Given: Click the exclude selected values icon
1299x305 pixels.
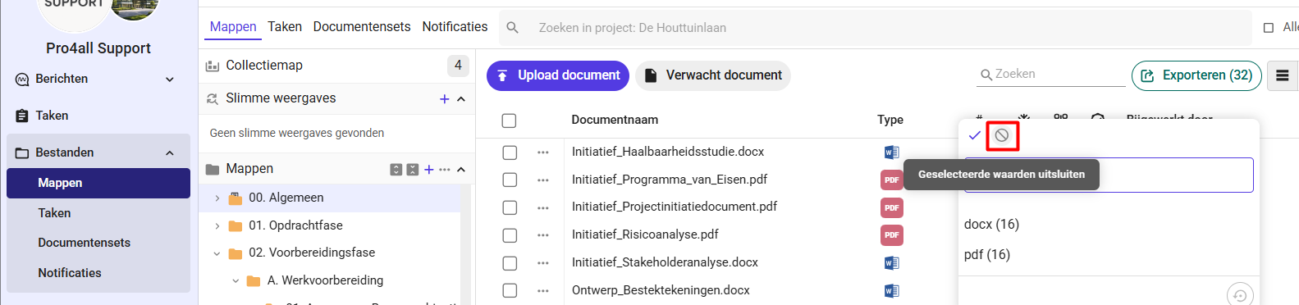Looking at the screenshot, I should (x=1001, y=135).
